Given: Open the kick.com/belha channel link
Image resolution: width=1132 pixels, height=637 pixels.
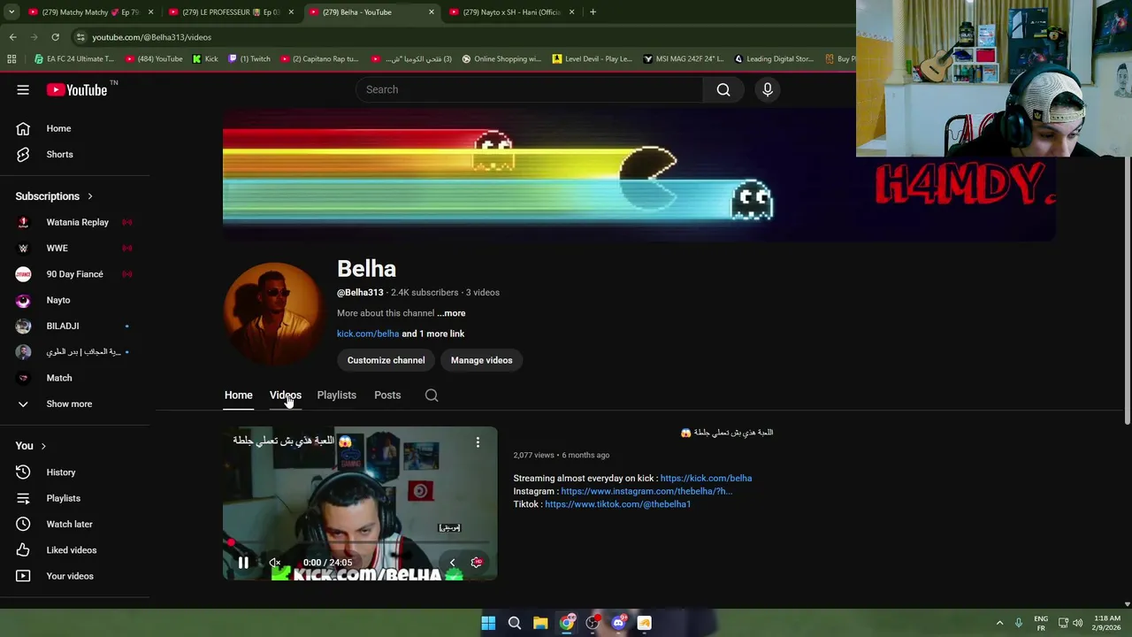Looking at the screenshot, I should [x=368, y=334].
